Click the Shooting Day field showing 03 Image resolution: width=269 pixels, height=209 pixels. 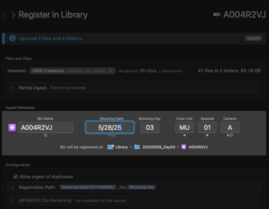point(150,127)
